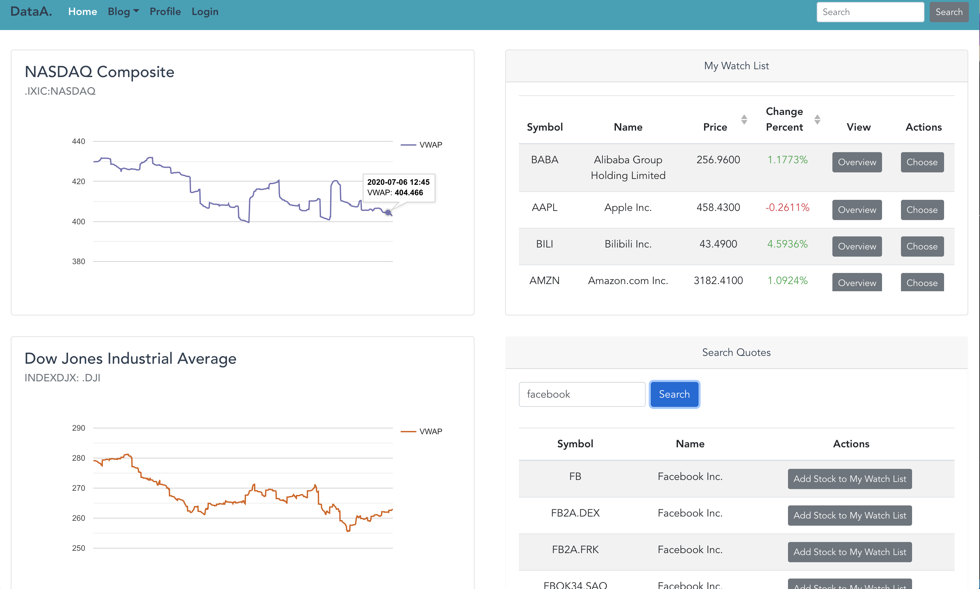Click the 1.1773% change value
Image resolution: width=980 pixels, height=589 pixels.
787,160
